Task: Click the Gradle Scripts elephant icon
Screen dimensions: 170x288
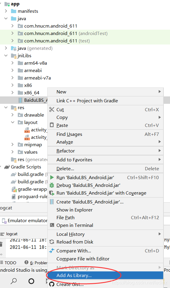Action: [x=7, y=167]
